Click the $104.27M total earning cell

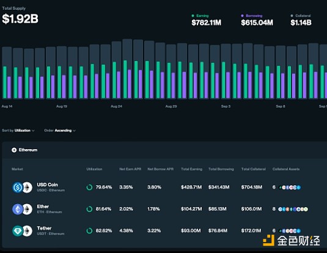(191, 209)
